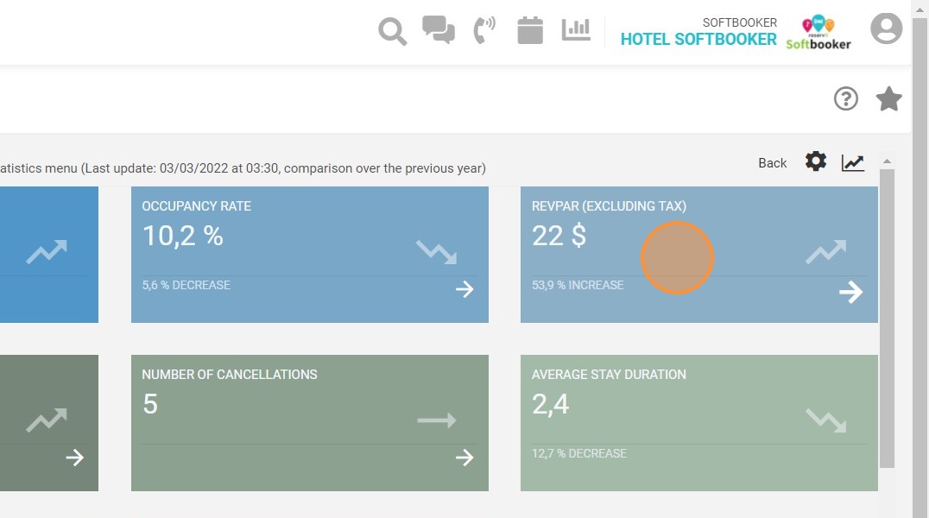
Task: Click the 12,7 % DECREASE text
Action: click(578, 453)
